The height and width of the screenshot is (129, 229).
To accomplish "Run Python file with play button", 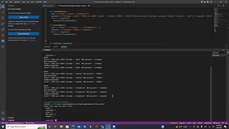I will (x=218, y=6).
